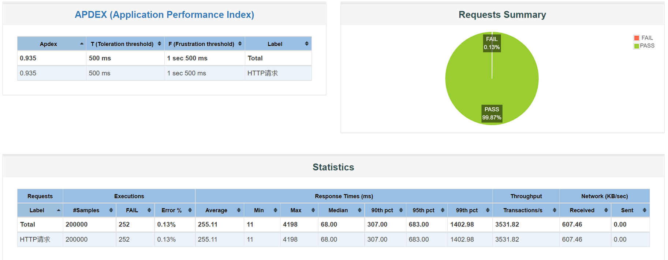The width and height of the screenshot is (668, 260).
Task: Click 68.00 median in Total row
Action: (x=329, y=225)
